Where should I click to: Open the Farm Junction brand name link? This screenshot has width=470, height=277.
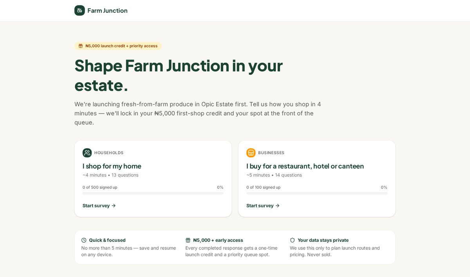pos(107,11)
